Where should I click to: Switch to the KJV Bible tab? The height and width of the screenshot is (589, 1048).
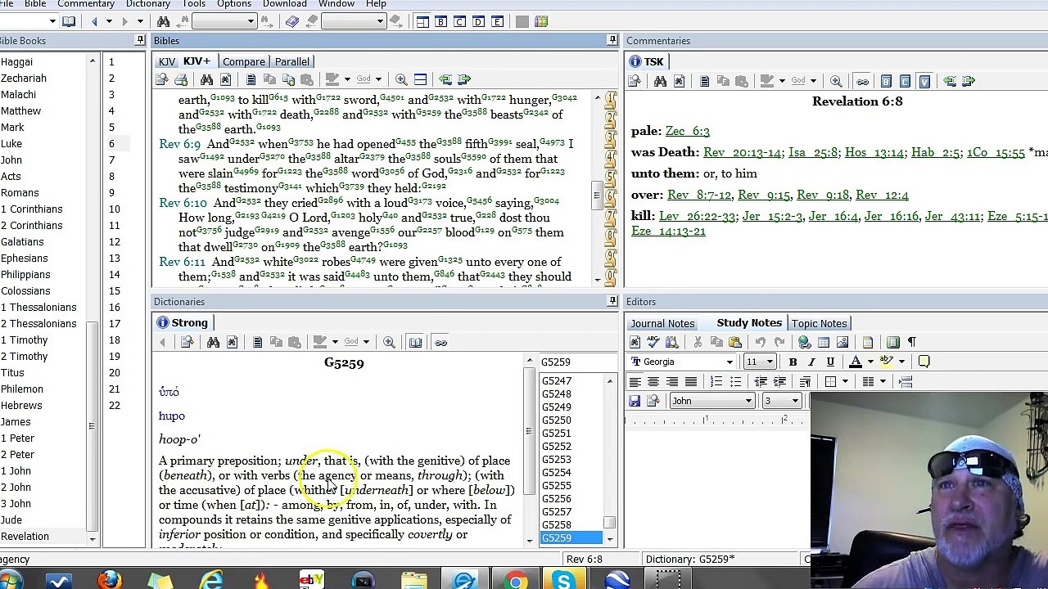[166, 61]
